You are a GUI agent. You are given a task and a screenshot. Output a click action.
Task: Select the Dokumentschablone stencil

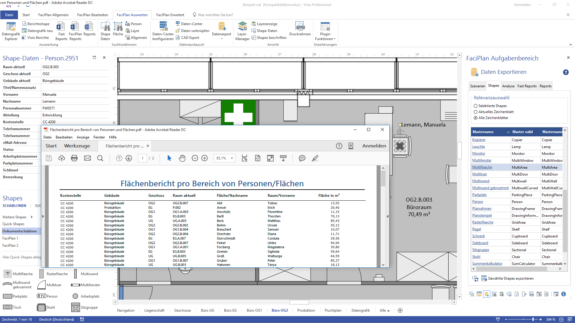point(21,231)
